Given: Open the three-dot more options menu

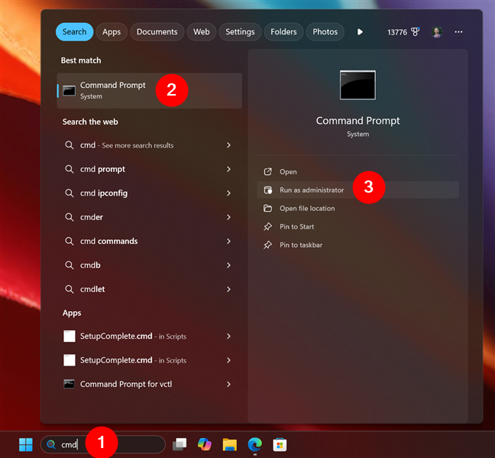Looking at the screenshot, I should [458, 32].
